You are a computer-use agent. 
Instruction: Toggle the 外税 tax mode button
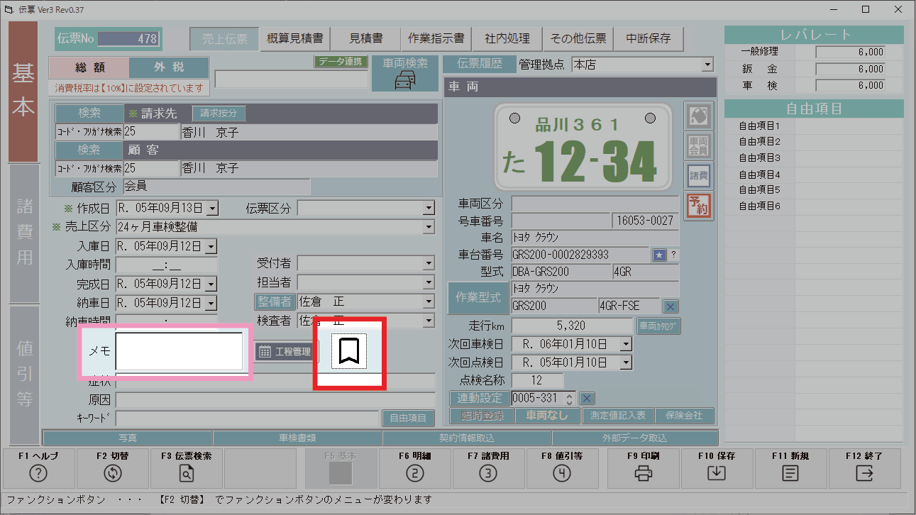[169, 67]
